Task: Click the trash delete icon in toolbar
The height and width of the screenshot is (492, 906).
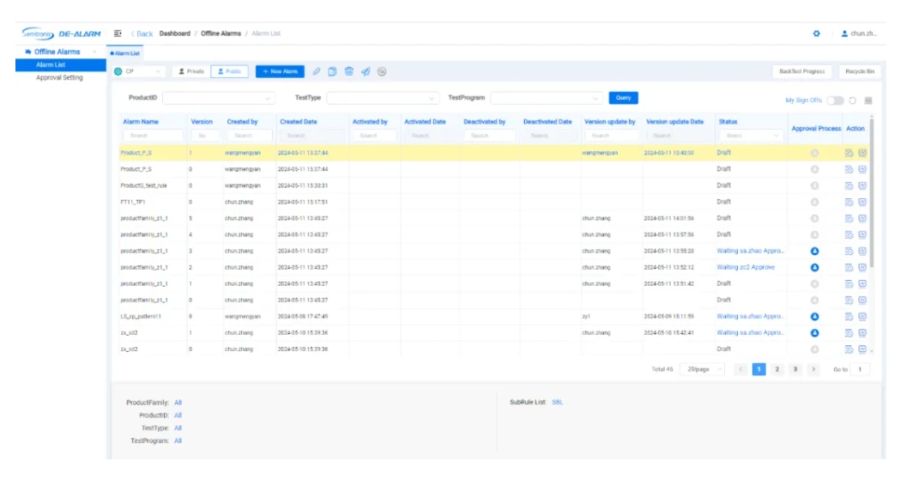Action: click(x=349, y=71)
